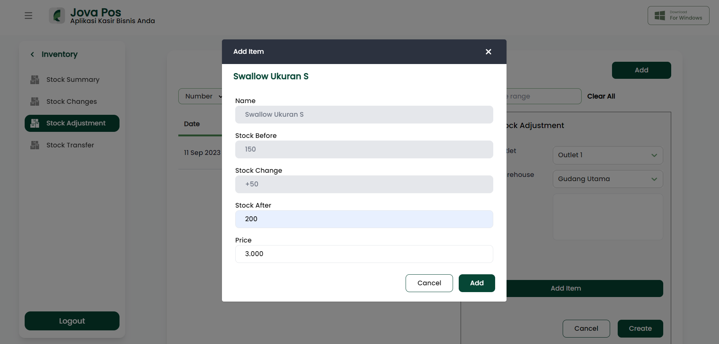Click the disabled Name field
719x344 pixels.
click(364, 114)
